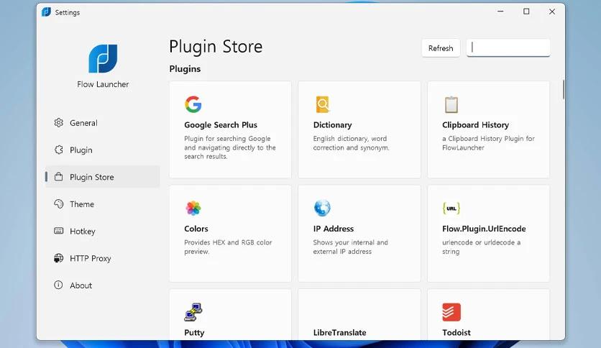Image resolution: width=601 pixels, height=348 pixels.
Task: Switch to the Plugin section
Action: (x=103, y=150)
